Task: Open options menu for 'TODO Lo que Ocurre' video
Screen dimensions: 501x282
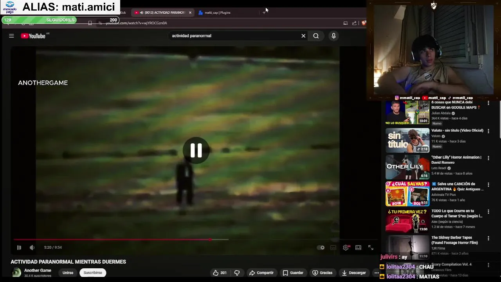Action: pyautogui.click(x=488, y=211)
